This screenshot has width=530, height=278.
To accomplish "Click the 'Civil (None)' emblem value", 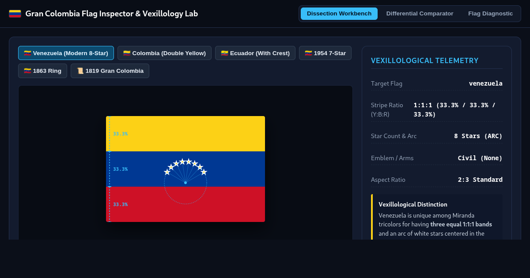I will pyautogui.click(x=480, y=158).
